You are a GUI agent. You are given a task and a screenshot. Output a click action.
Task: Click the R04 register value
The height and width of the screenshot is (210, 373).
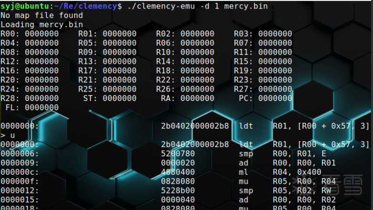(x=41, y=43)
